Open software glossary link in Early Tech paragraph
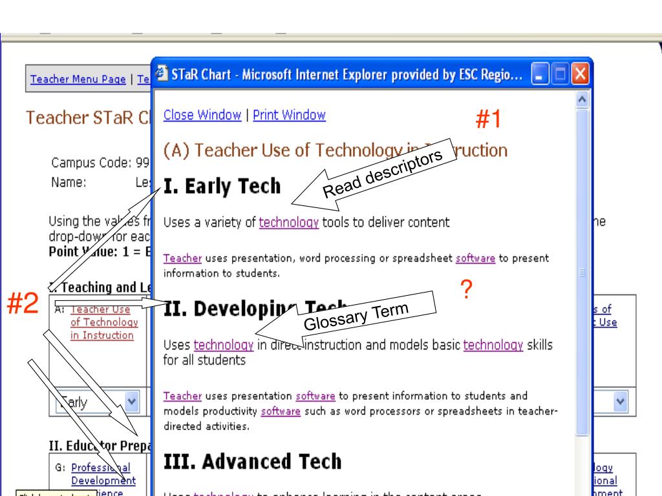Screen dimensions: 662x496 coord(475,258)
